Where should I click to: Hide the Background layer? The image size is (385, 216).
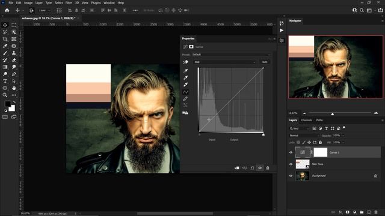[x=291, y=176]
